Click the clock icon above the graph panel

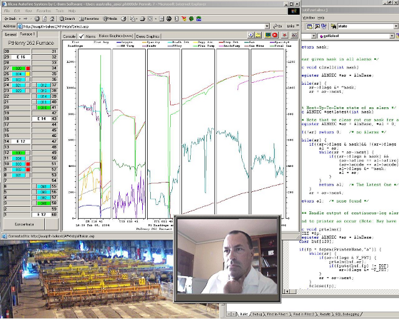251,35
